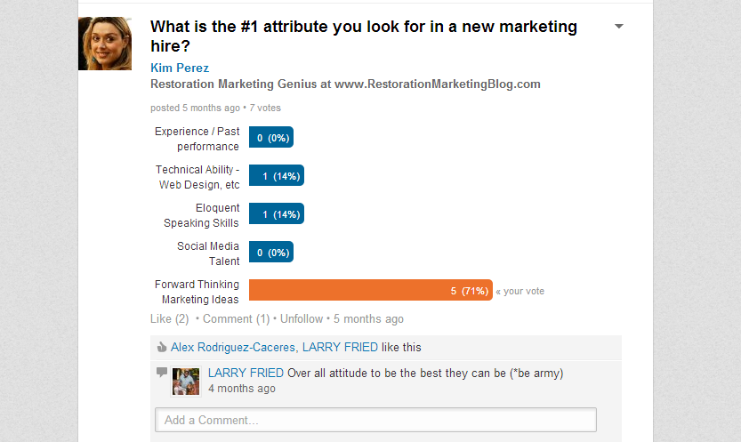Open the post options dropdown arrow

pos(618,27)
